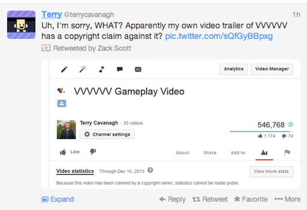
Task: Click the blue download icon under title
Action: click(x=62, y=103)
